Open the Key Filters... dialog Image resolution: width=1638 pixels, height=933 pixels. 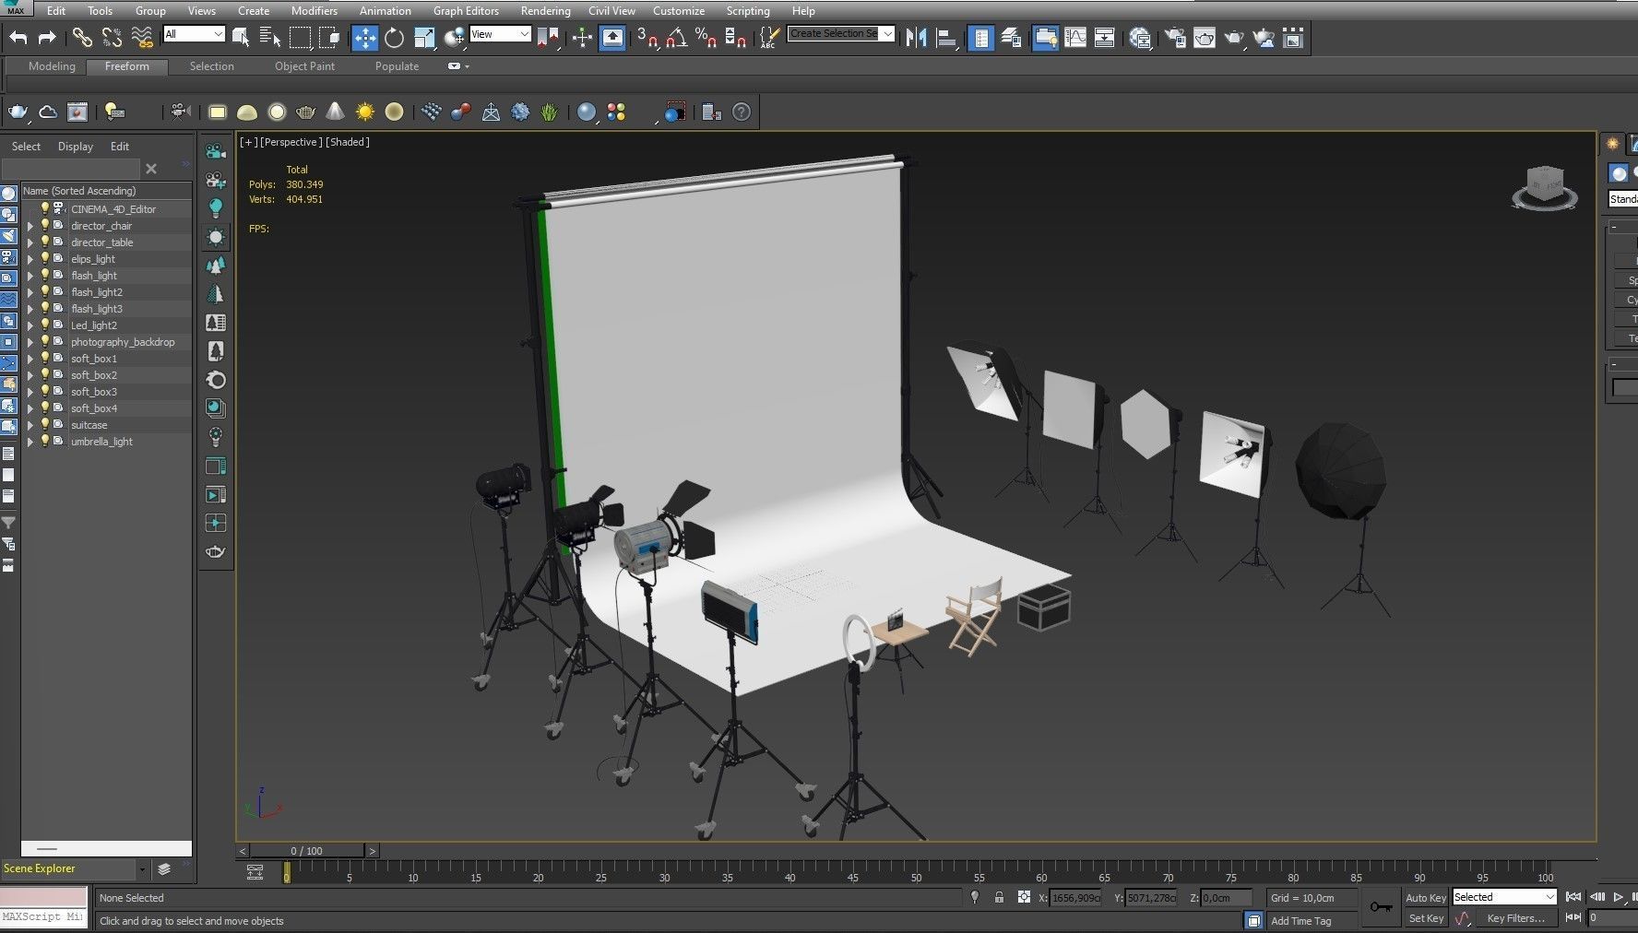pos(1515,918)
